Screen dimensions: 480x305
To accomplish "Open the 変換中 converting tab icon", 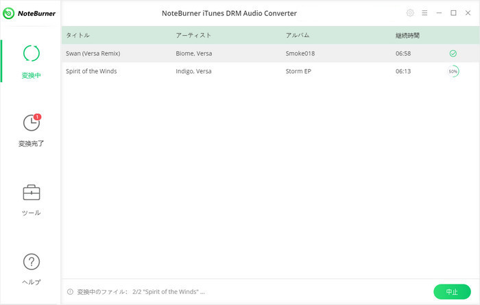I will pos(32,53).
